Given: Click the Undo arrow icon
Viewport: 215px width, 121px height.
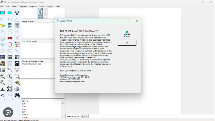Looking at the screenshot, I should (x=3, y=95).
